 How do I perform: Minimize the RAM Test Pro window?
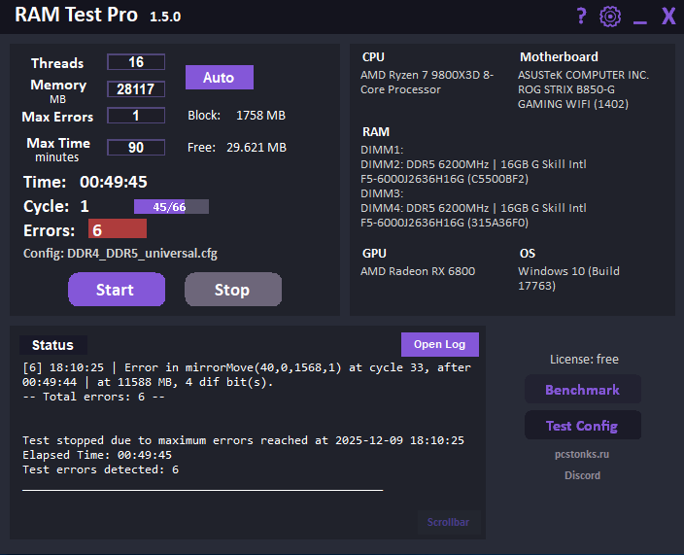click(x=639, y=22)
